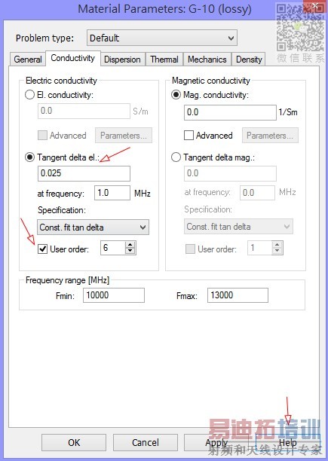The height and width of the screenshot is (461, 328).
Task: Select the El. conductivity radio button
Action: tap(29, 95)
